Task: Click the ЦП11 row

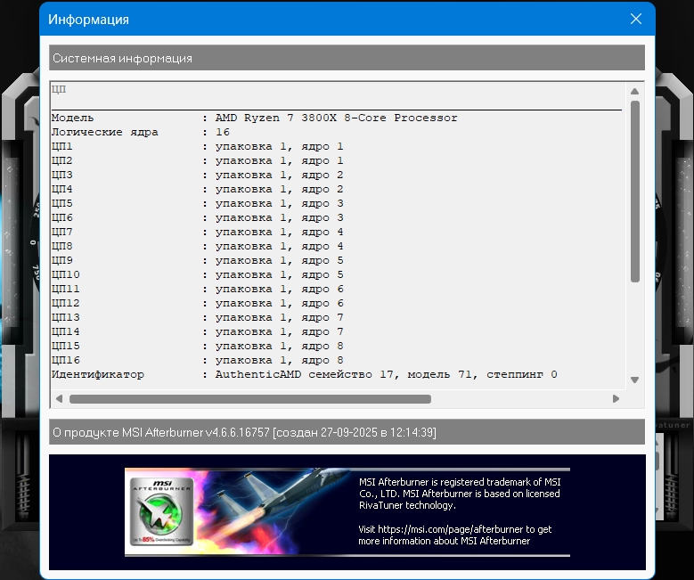Action: point(198,289)
